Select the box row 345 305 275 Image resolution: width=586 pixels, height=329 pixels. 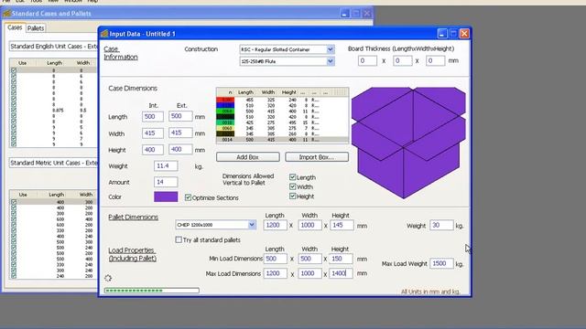tap(283, 128)
